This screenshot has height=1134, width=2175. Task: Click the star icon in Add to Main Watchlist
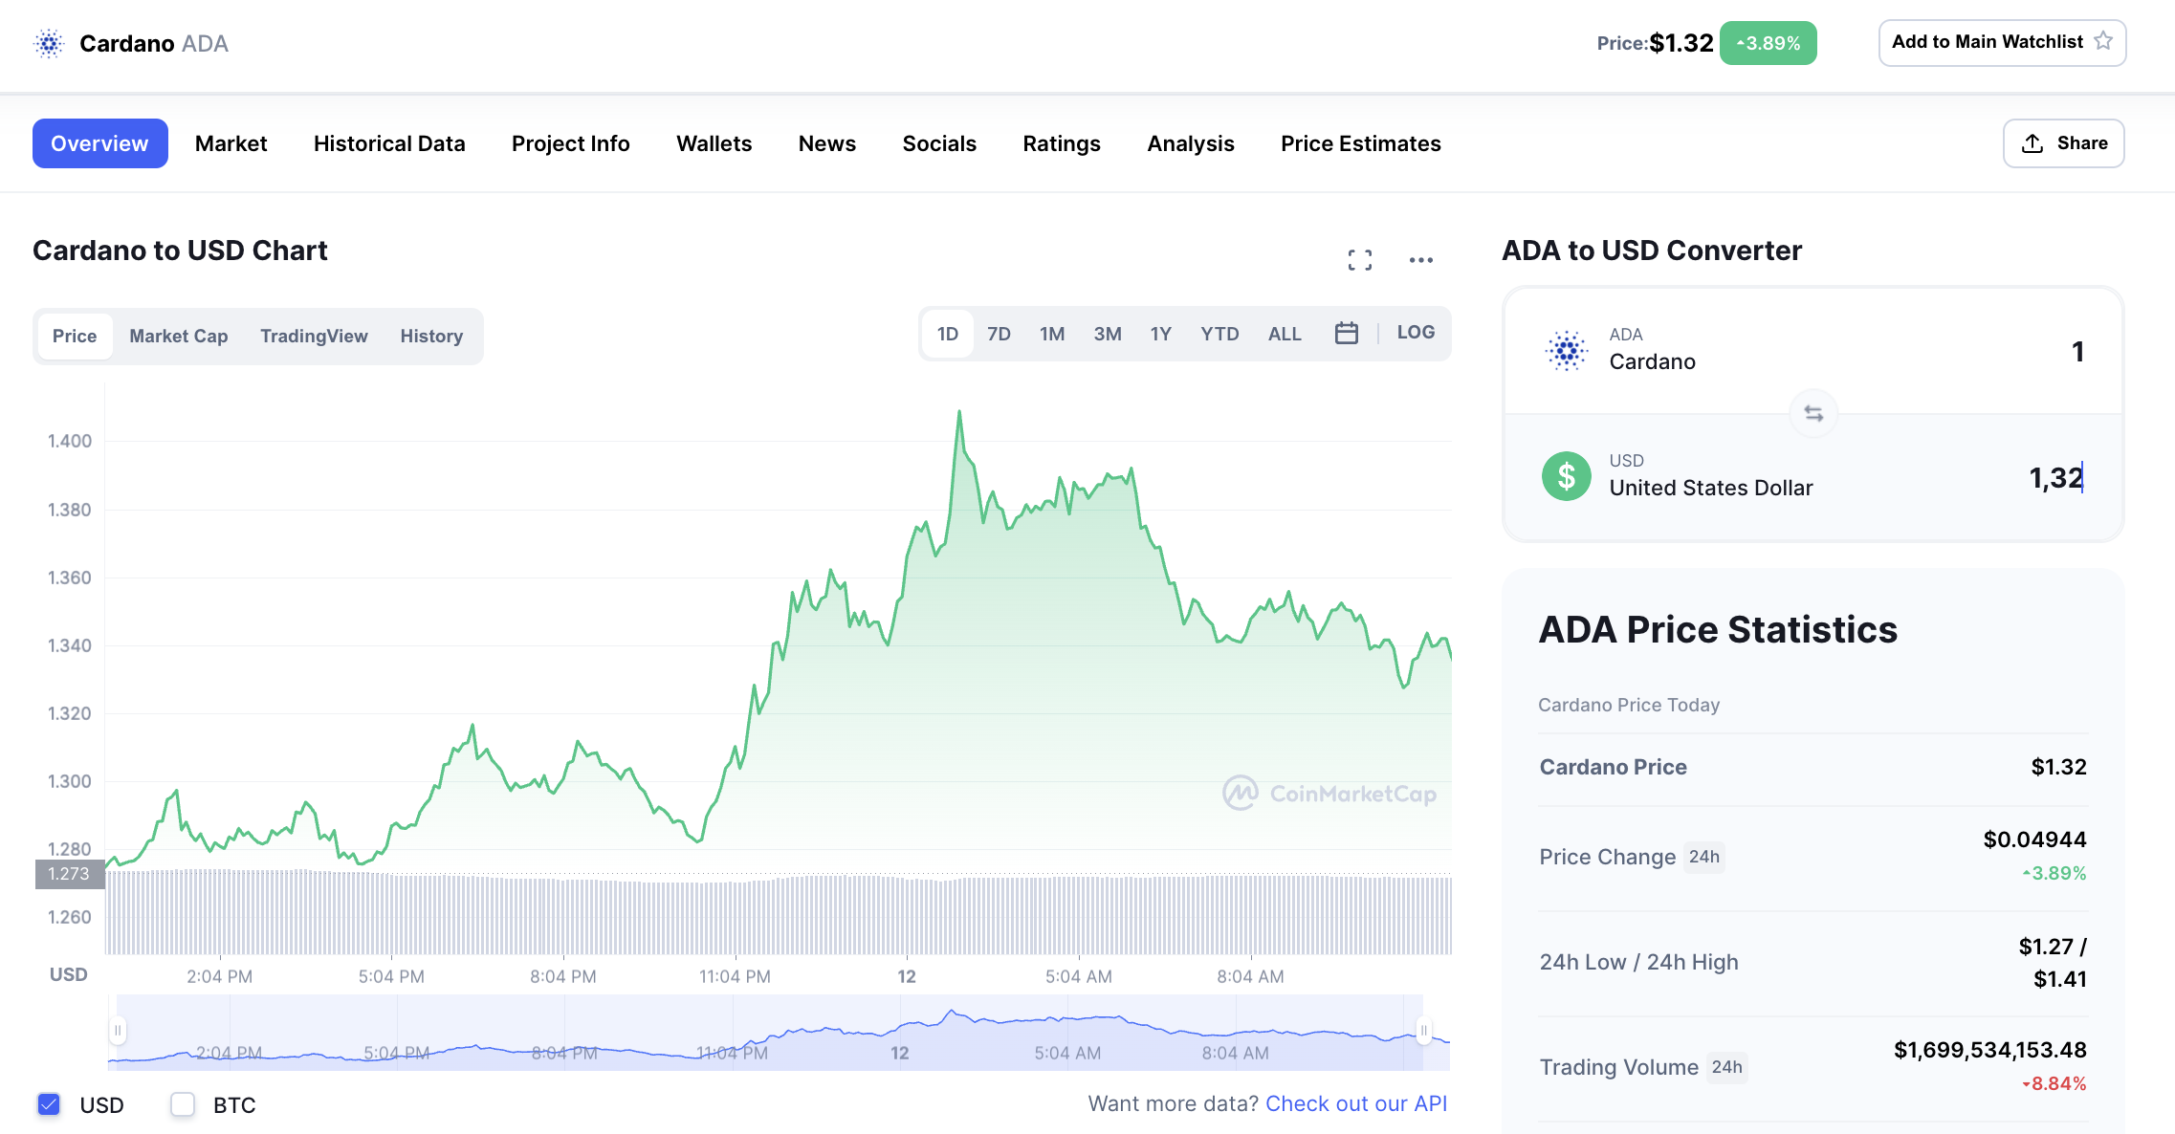2103,41
